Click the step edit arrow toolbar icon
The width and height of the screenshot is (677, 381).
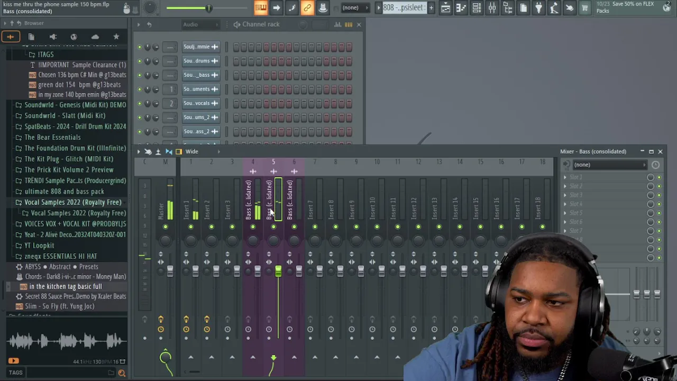(277, 7)
